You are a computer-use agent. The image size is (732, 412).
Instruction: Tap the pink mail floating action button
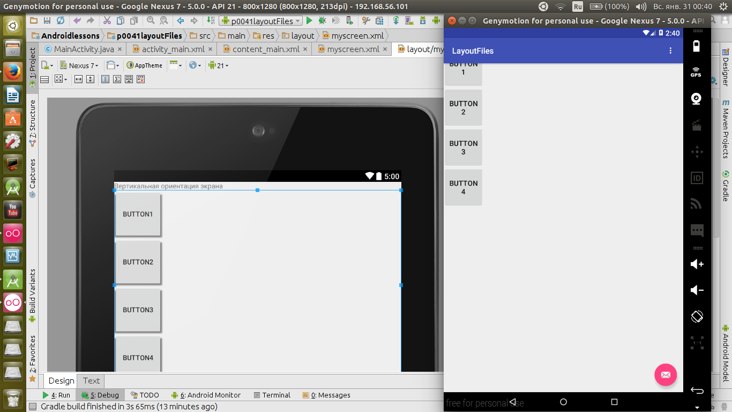pyautogui.click(x=666, y=374)
